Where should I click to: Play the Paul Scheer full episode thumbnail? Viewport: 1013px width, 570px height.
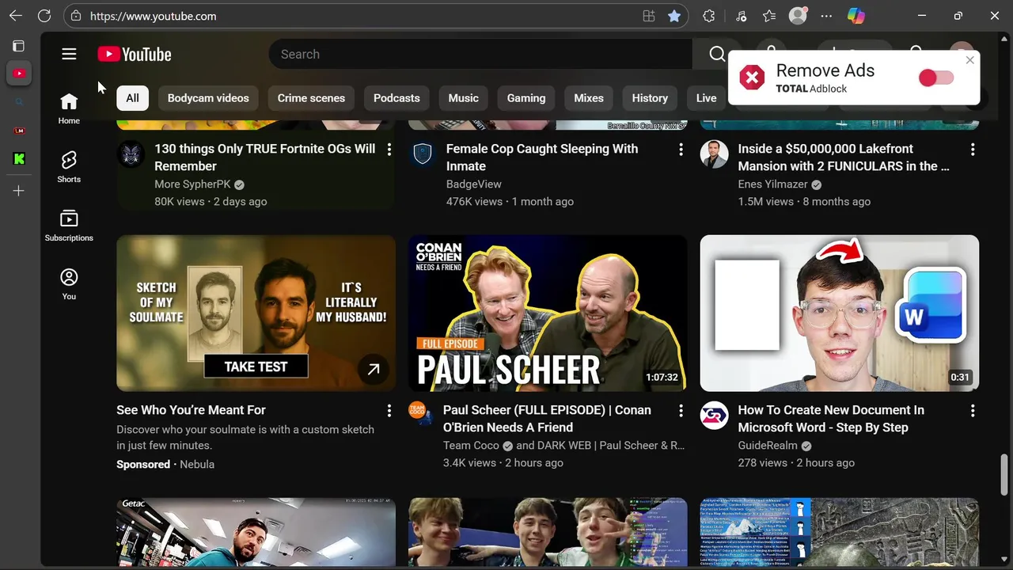coord(548,313)
